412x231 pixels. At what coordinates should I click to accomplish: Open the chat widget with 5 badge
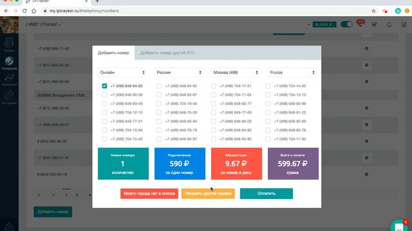[x=399, y=226]
